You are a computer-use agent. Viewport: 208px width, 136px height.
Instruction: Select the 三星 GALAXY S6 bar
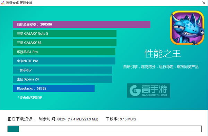(x=65, y=43)
